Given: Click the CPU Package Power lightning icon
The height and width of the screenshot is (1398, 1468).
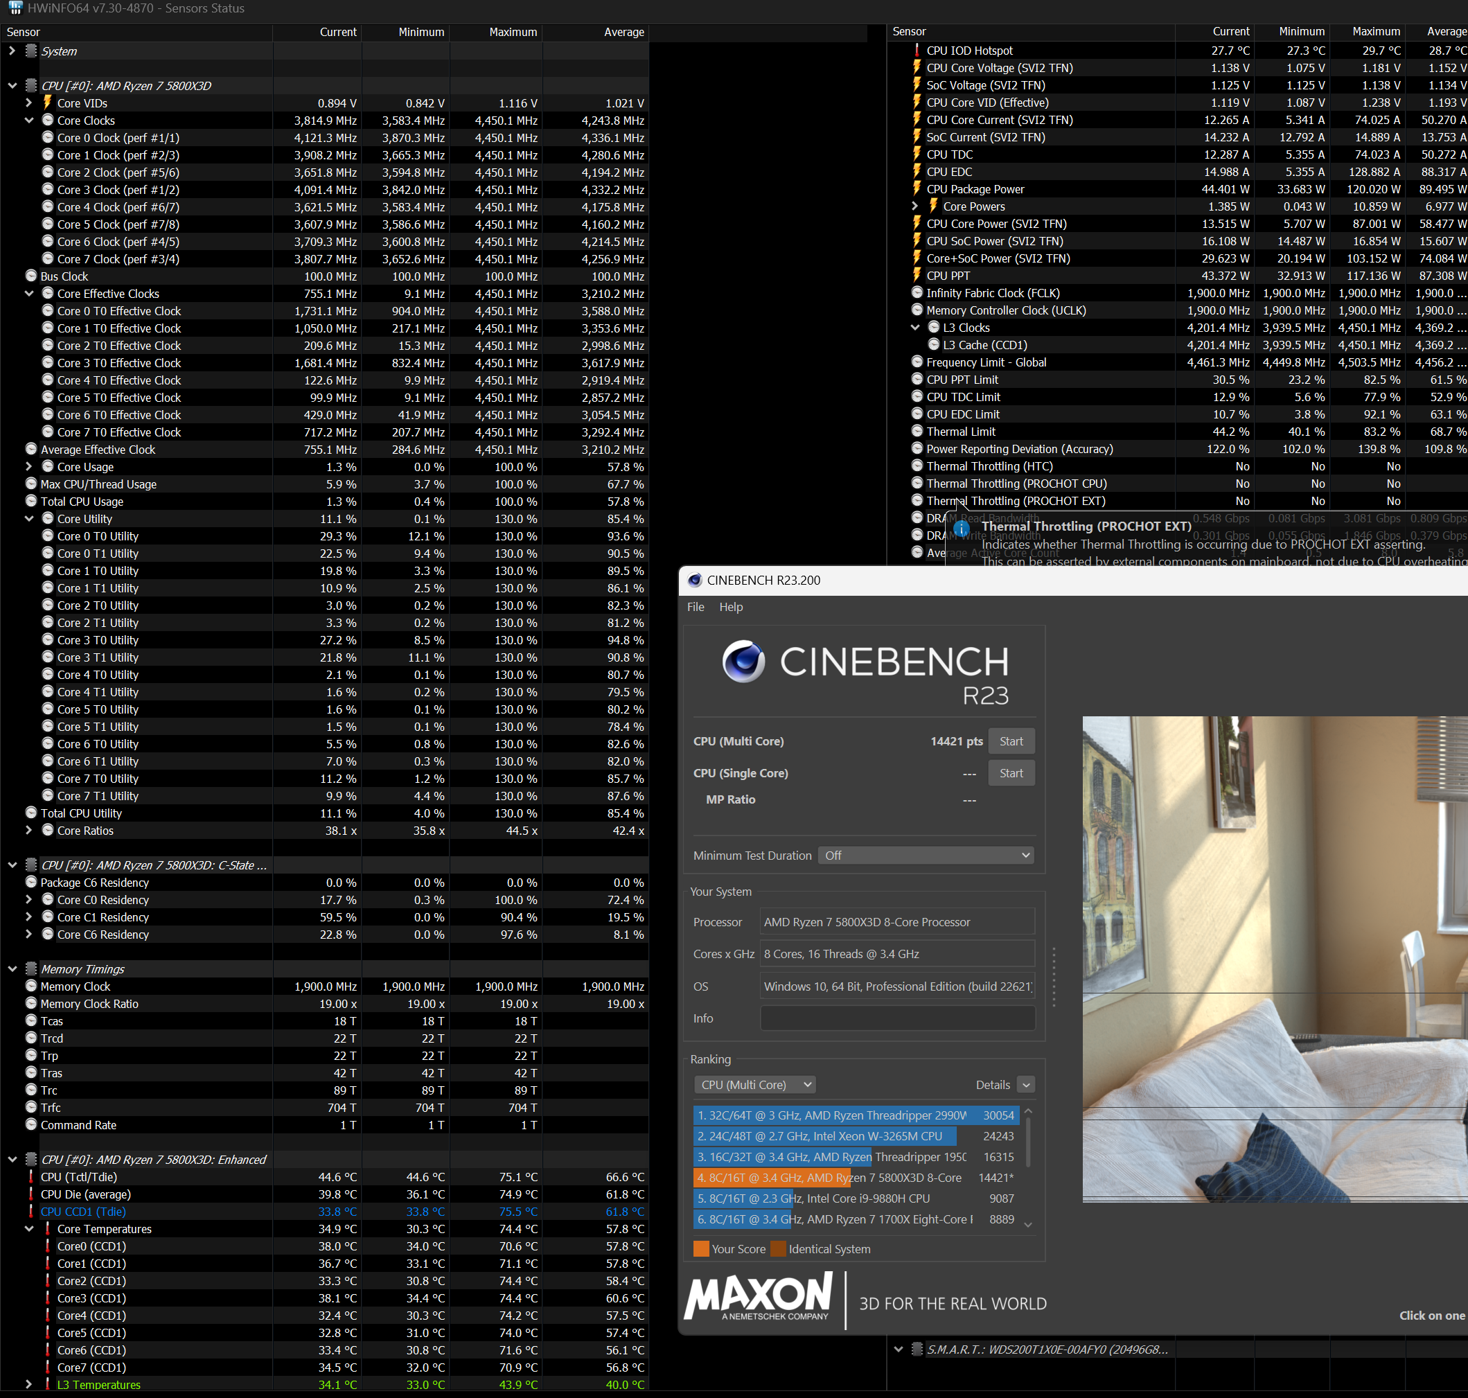Looking at the screenshot, I should [x=917, y=188].
